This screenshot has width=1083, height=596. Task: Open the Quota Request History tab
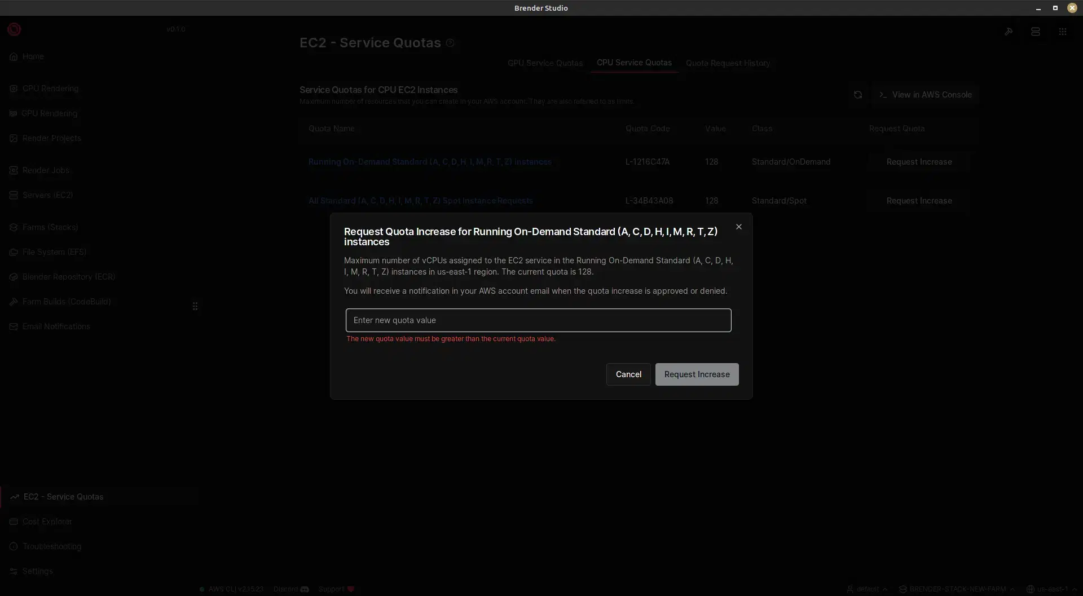tap(728, 63)
